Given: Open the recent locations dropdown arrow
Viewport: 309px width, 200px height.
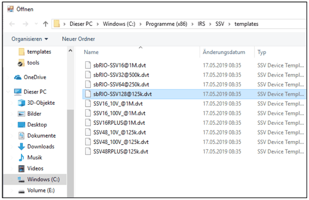Looking at the screenshot, I should 36,24.
